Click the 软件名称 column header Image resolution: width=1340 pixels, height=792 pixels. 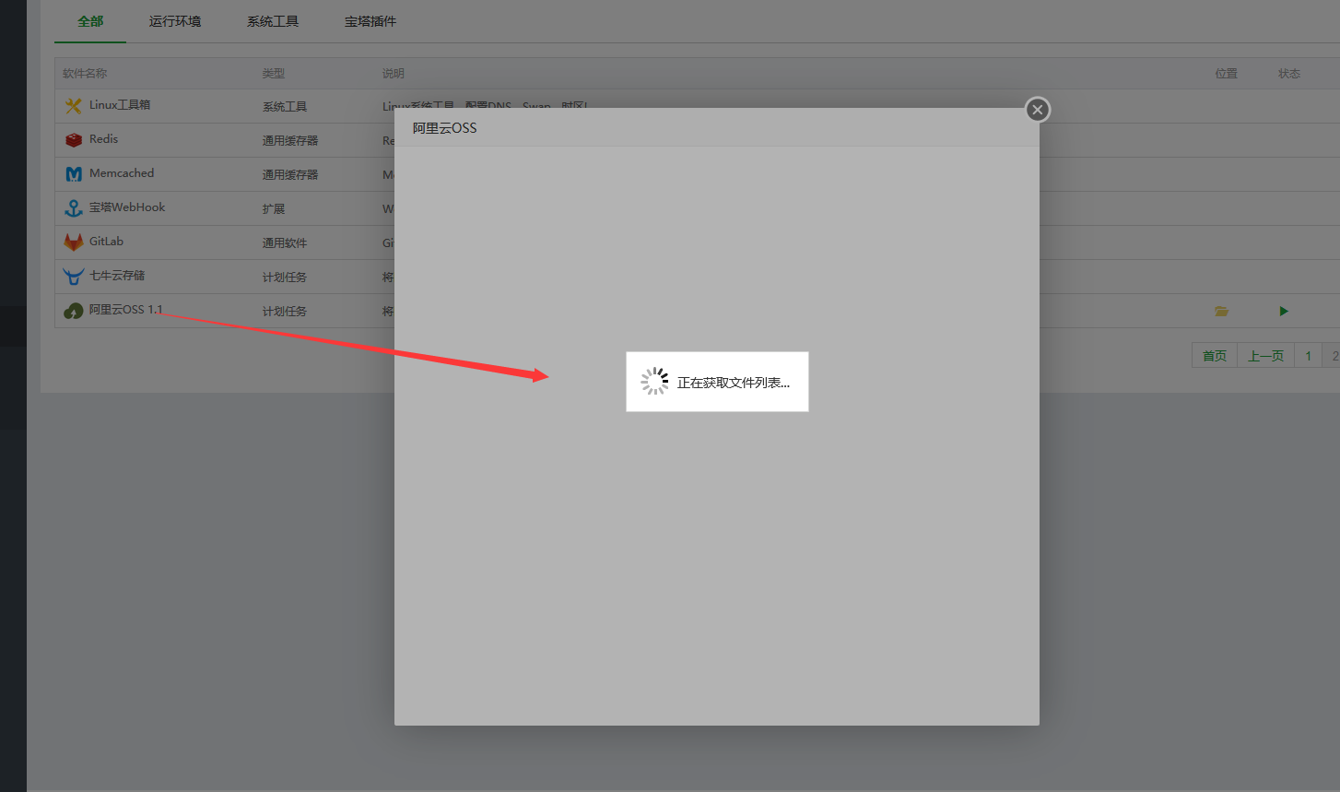(85, 74)
